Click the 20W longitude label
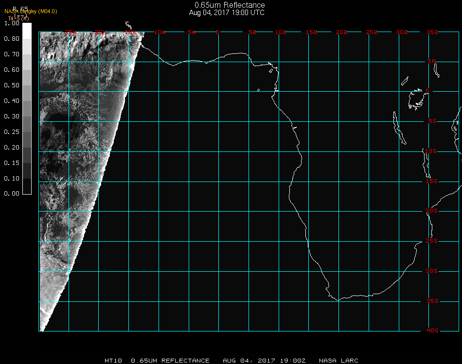 coord(100,32)
